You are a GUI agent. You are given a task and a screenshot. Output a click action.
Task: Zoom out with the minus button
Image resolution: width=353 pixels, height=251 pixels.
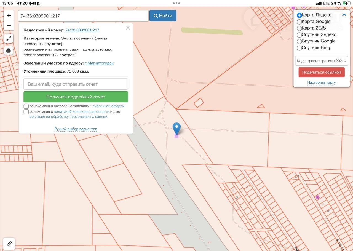coord(9,25)
